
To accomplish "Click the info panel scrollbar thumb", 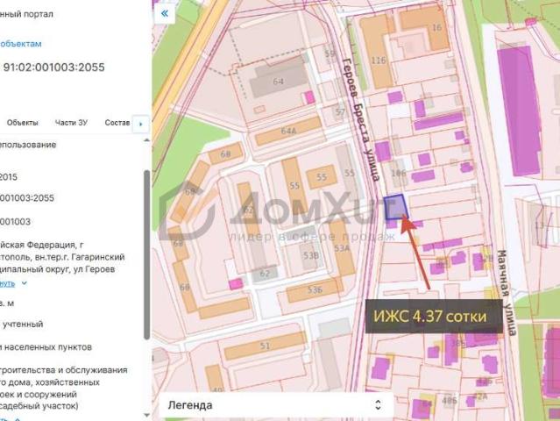I will click(146, 254).
